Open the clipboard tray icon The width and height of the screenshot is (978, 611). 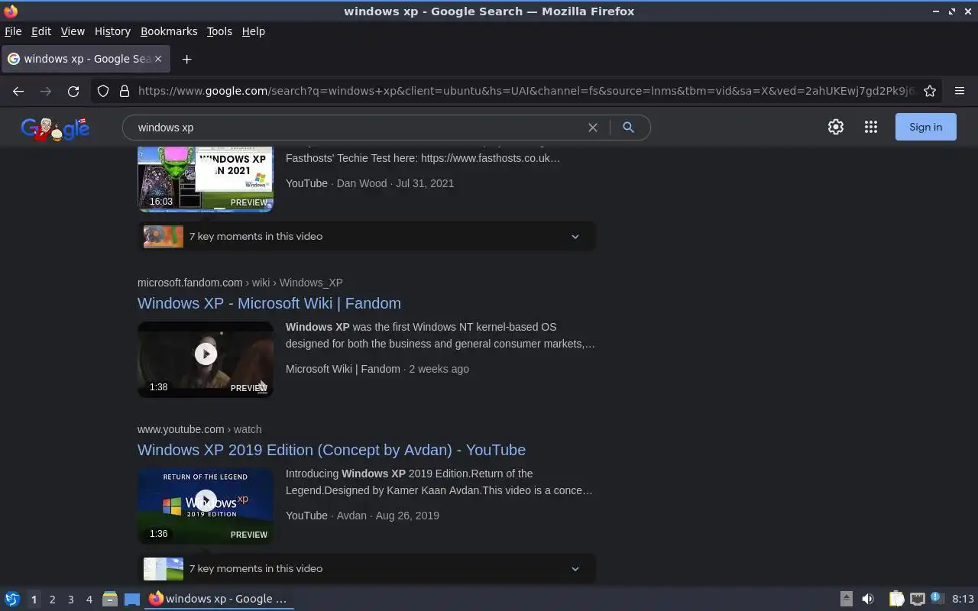pyautogui.click(x=896, y=599)
